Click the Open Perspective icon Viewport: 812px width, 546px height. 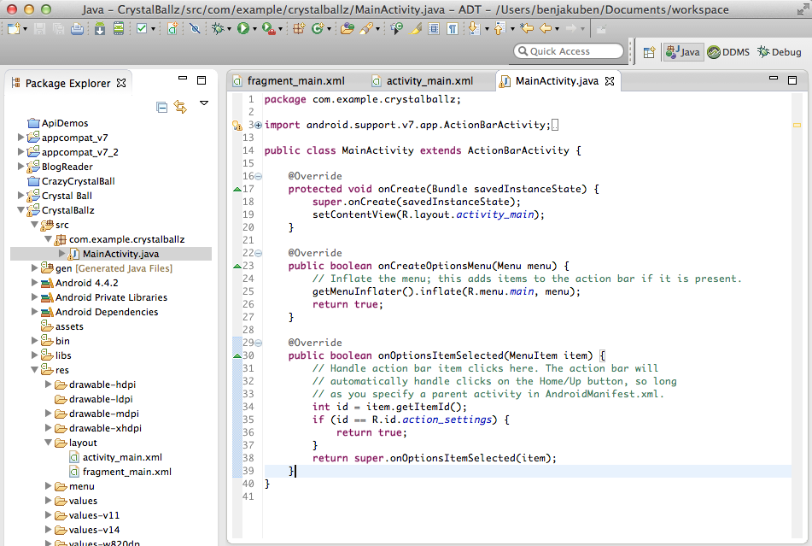[x=649, y=52]
